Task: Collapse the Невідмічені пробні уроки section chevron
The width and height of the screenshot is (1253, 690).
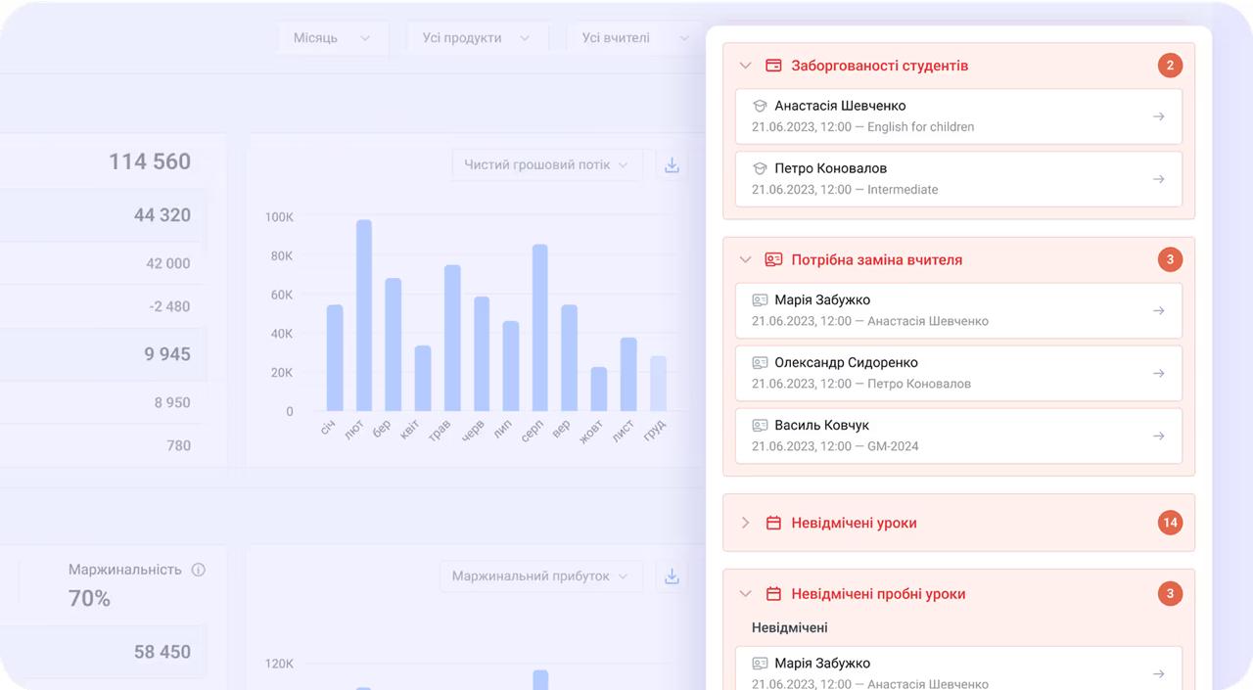Action: tap(745, 593)
